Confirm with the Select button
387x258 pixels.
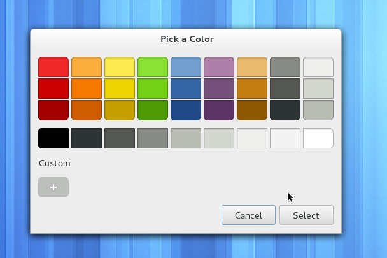(306, 215)
